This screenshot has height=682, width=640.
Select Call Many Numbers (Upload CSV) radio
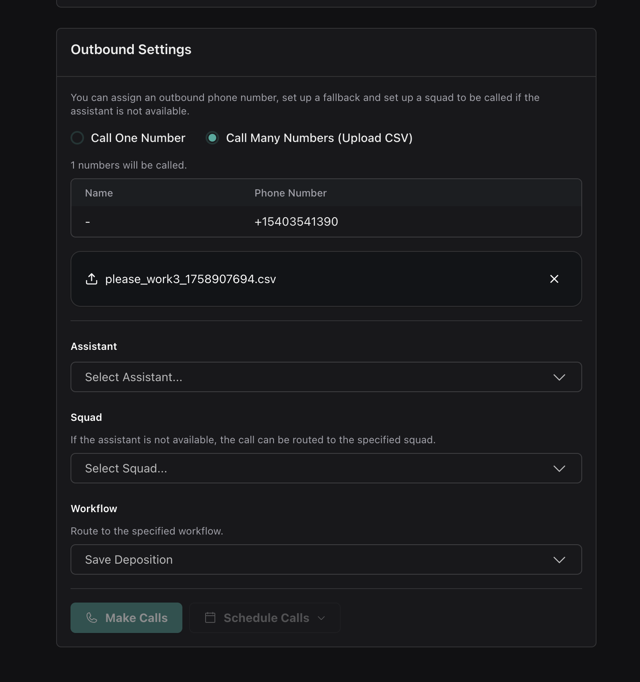tap(212, 138)
